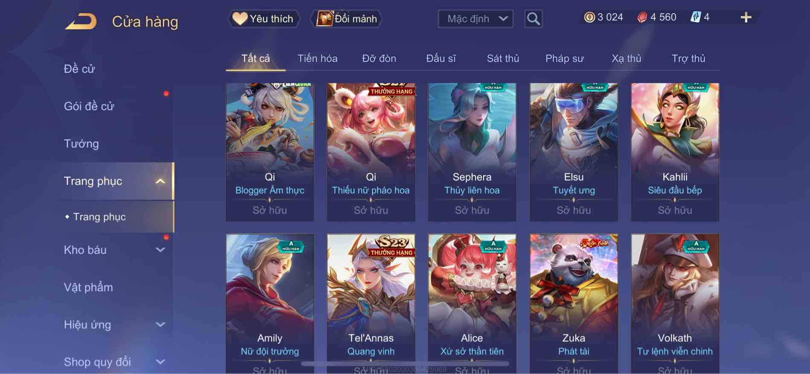Click the red gem currency icon
Image resolution: width=810 pixels, height=374 pixels.
[642, 17]
